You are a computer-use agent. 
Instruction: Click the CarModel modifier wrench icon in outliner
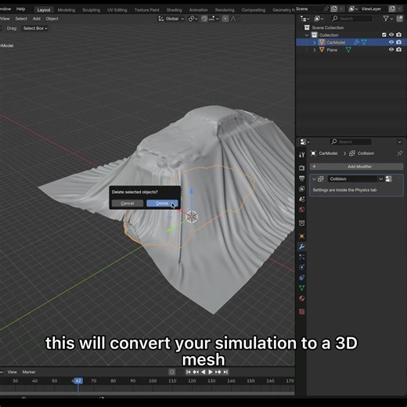coord(356,42)
